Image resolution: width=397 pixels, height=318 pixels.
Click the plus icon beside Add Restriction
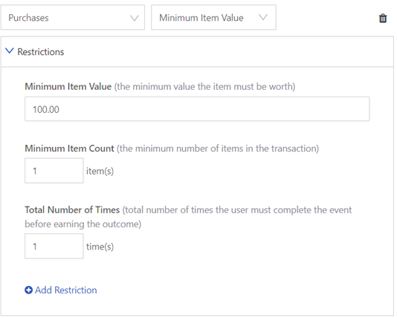point(28,290)
